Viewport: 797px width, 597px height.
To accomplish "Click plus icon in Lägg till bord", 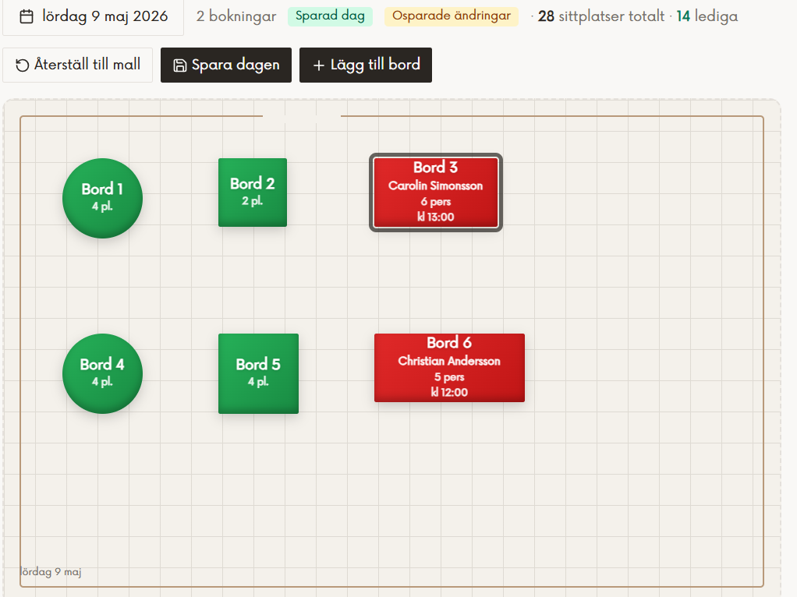I will [x=319, y=65].
